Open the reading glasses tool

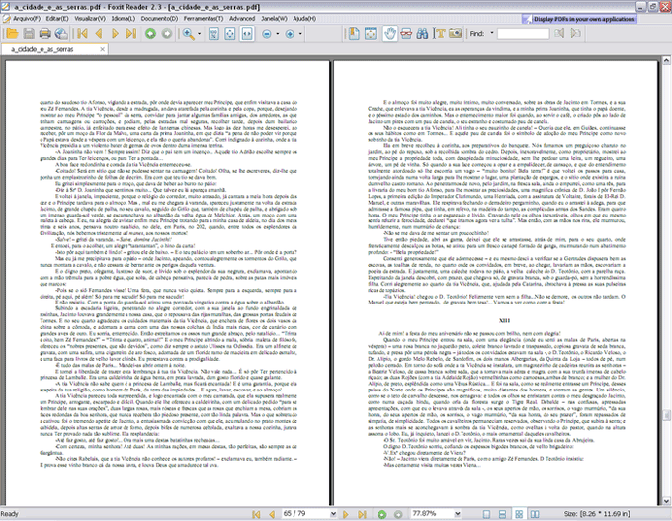tap(406, 34)
